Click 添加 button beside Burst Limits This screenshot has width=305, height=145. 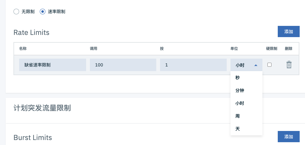[288, 137]
